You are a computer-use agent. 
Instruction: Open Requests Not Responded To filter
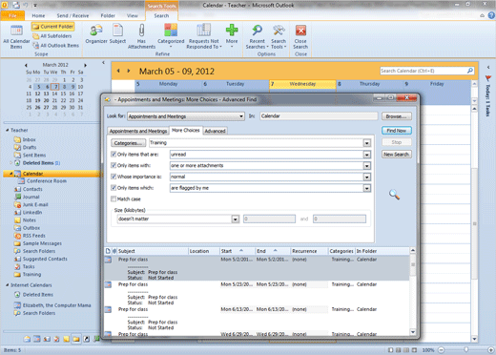[x=203, y=36]
